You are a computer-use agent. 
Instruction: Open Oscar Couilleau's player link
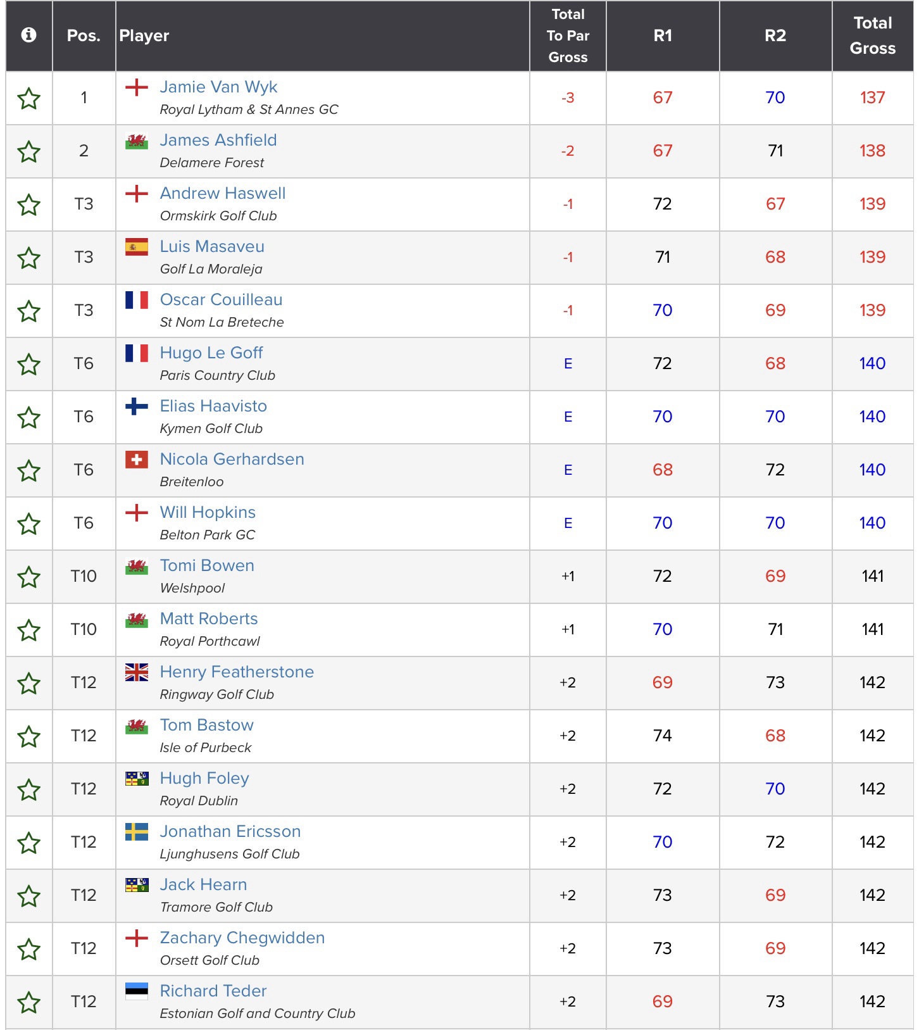pyautogui.click(x=221, y=299)
